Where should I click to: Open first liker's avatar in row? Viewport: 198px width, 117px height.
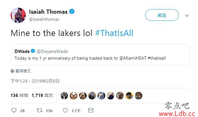pyautogui.click(x=64, y=96)
